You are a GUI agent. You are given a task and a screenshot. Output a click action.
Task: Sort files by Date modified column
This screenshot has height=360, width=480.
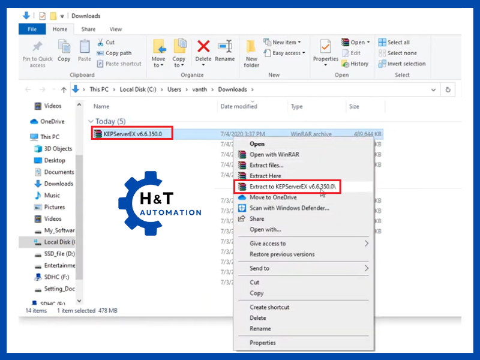(239, 106)
